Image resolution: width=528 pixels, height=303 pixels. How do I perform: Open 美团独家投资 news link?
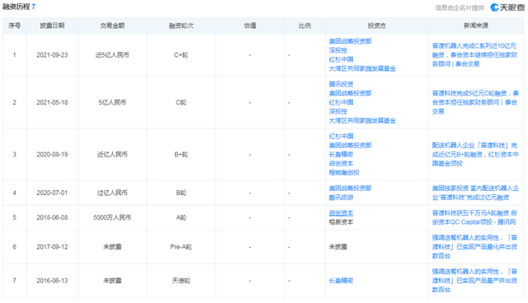point(475,193)
